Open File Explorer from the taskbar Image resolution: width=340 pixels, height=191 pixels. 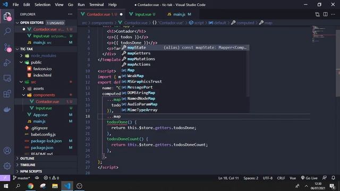(x=55, y=186)
